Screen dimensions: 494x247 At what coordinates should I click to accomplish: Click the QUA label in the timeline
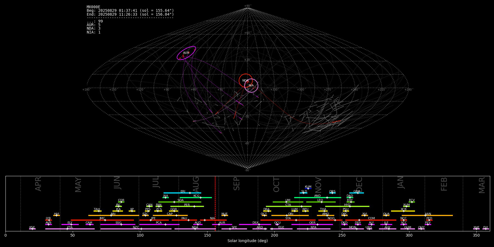pos(386,214)
